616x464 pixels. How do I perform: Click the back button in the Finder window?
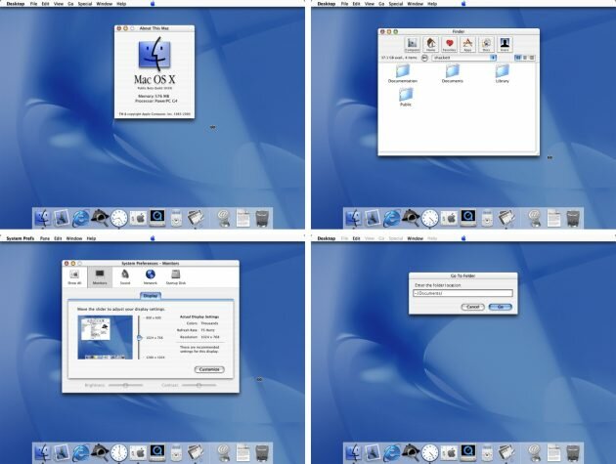(x=424, y=58)
